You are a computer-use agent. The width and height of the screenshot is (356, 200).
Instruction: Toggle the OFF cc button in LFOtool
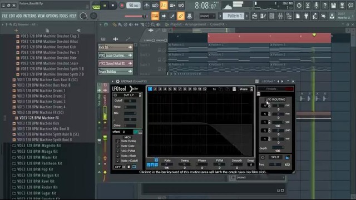pos(118,167)
